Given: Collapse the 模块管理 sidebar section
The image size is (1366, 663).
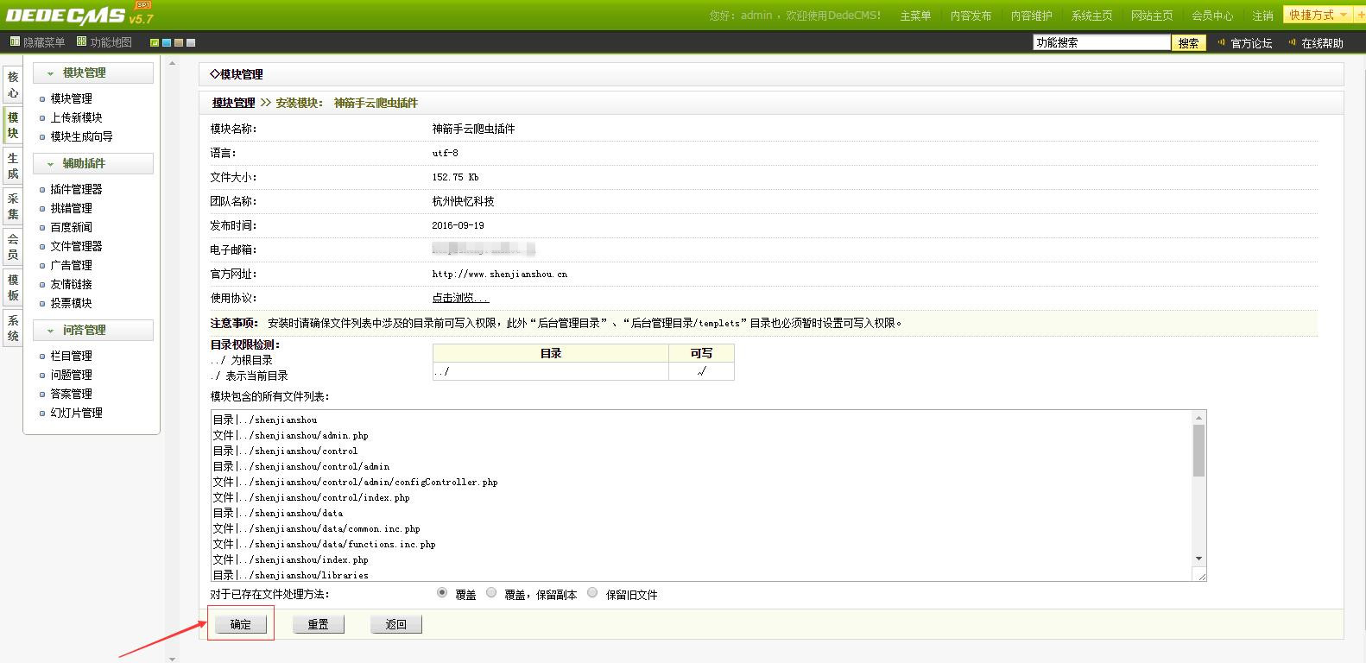Looking at the screenshot, I should pyautogui.click(x=93, y=73).
